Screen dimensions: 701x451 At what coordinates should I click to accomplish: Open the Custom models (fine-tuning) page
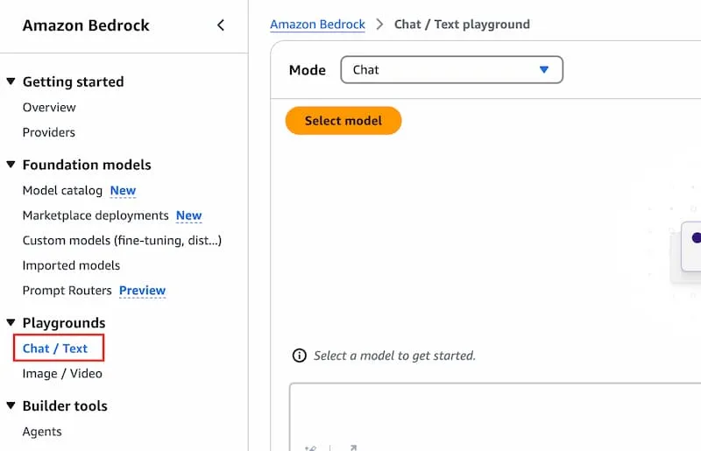pos(122,241)
